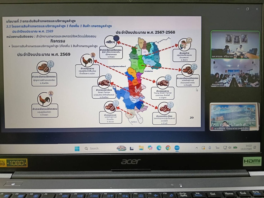The width and height of the screenshot is (264, 198).
Task: Launch Copilot from the taskbar
Action: (150, 148)
